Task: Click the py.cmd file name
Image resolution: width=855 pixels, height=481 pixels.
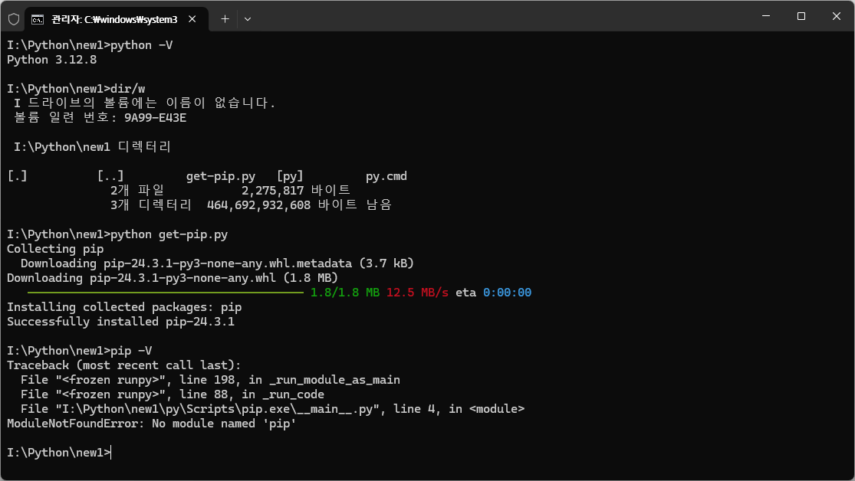Action: coord(386,176)
